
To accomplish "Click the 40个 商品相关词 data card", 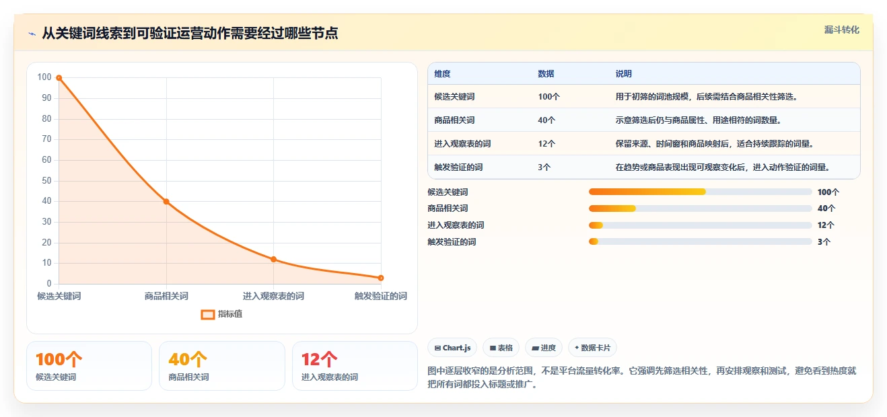I will point(222,366).
